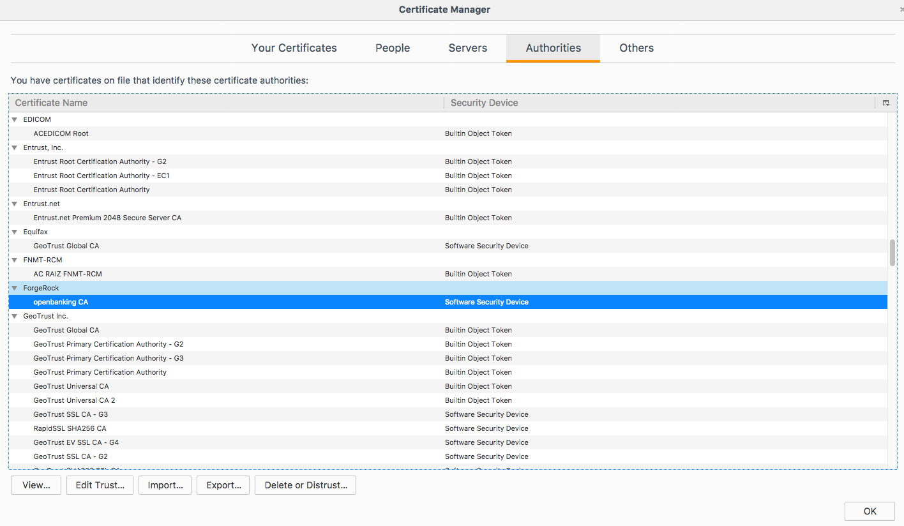Select Entrust Root Certification Authority - G2
Viewport: 904px width, 526px height.
(448, 162)
